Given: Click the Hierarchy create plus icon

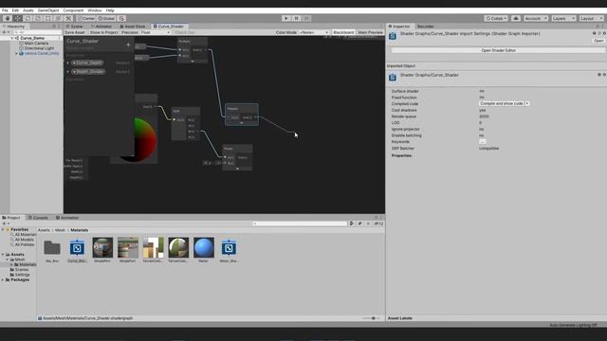Looking at the screenshot, I should click(5, 32).
